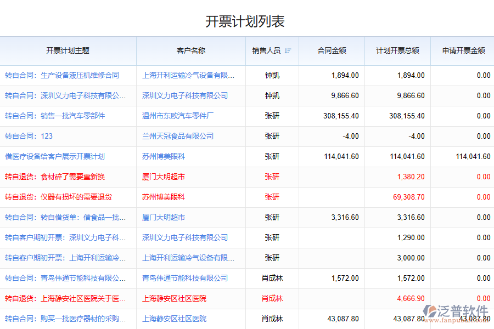Screen dimensions: 494x329
Task: Open 转自借货单：借食品一批 plan link
Action: (65, 218)
